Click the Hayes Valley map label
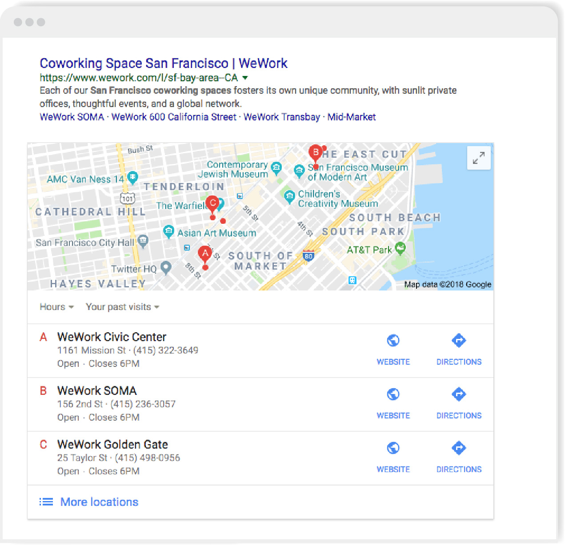565x545 pixels. (98, 284)
